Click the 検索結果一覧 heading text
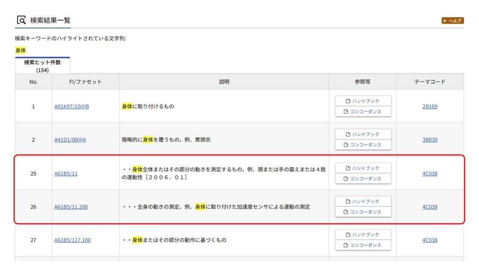The width and height of the screenshot is (479, 269). click(50, 21)
